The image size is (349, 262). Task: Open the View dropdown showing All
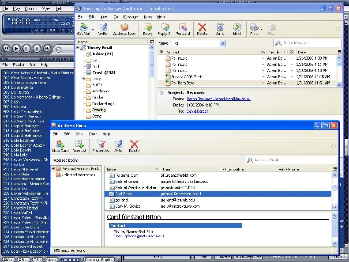(x=198, y=43)
